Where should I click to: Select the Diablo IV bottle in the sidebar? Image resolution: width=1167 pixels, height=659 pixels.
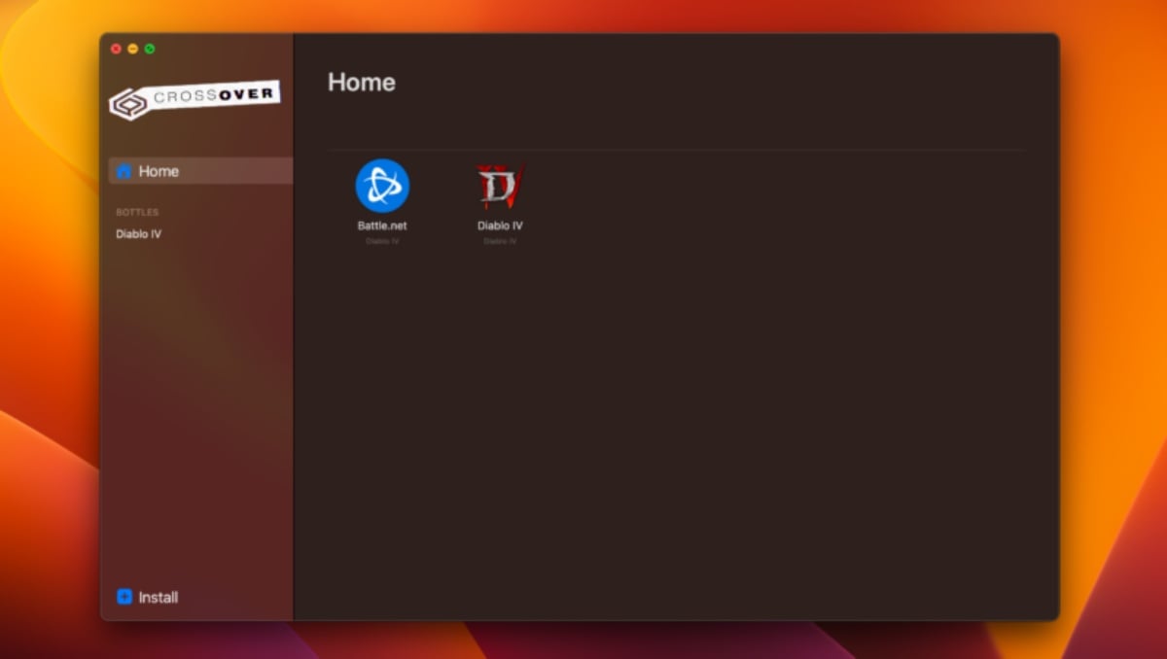coord(139,234)
